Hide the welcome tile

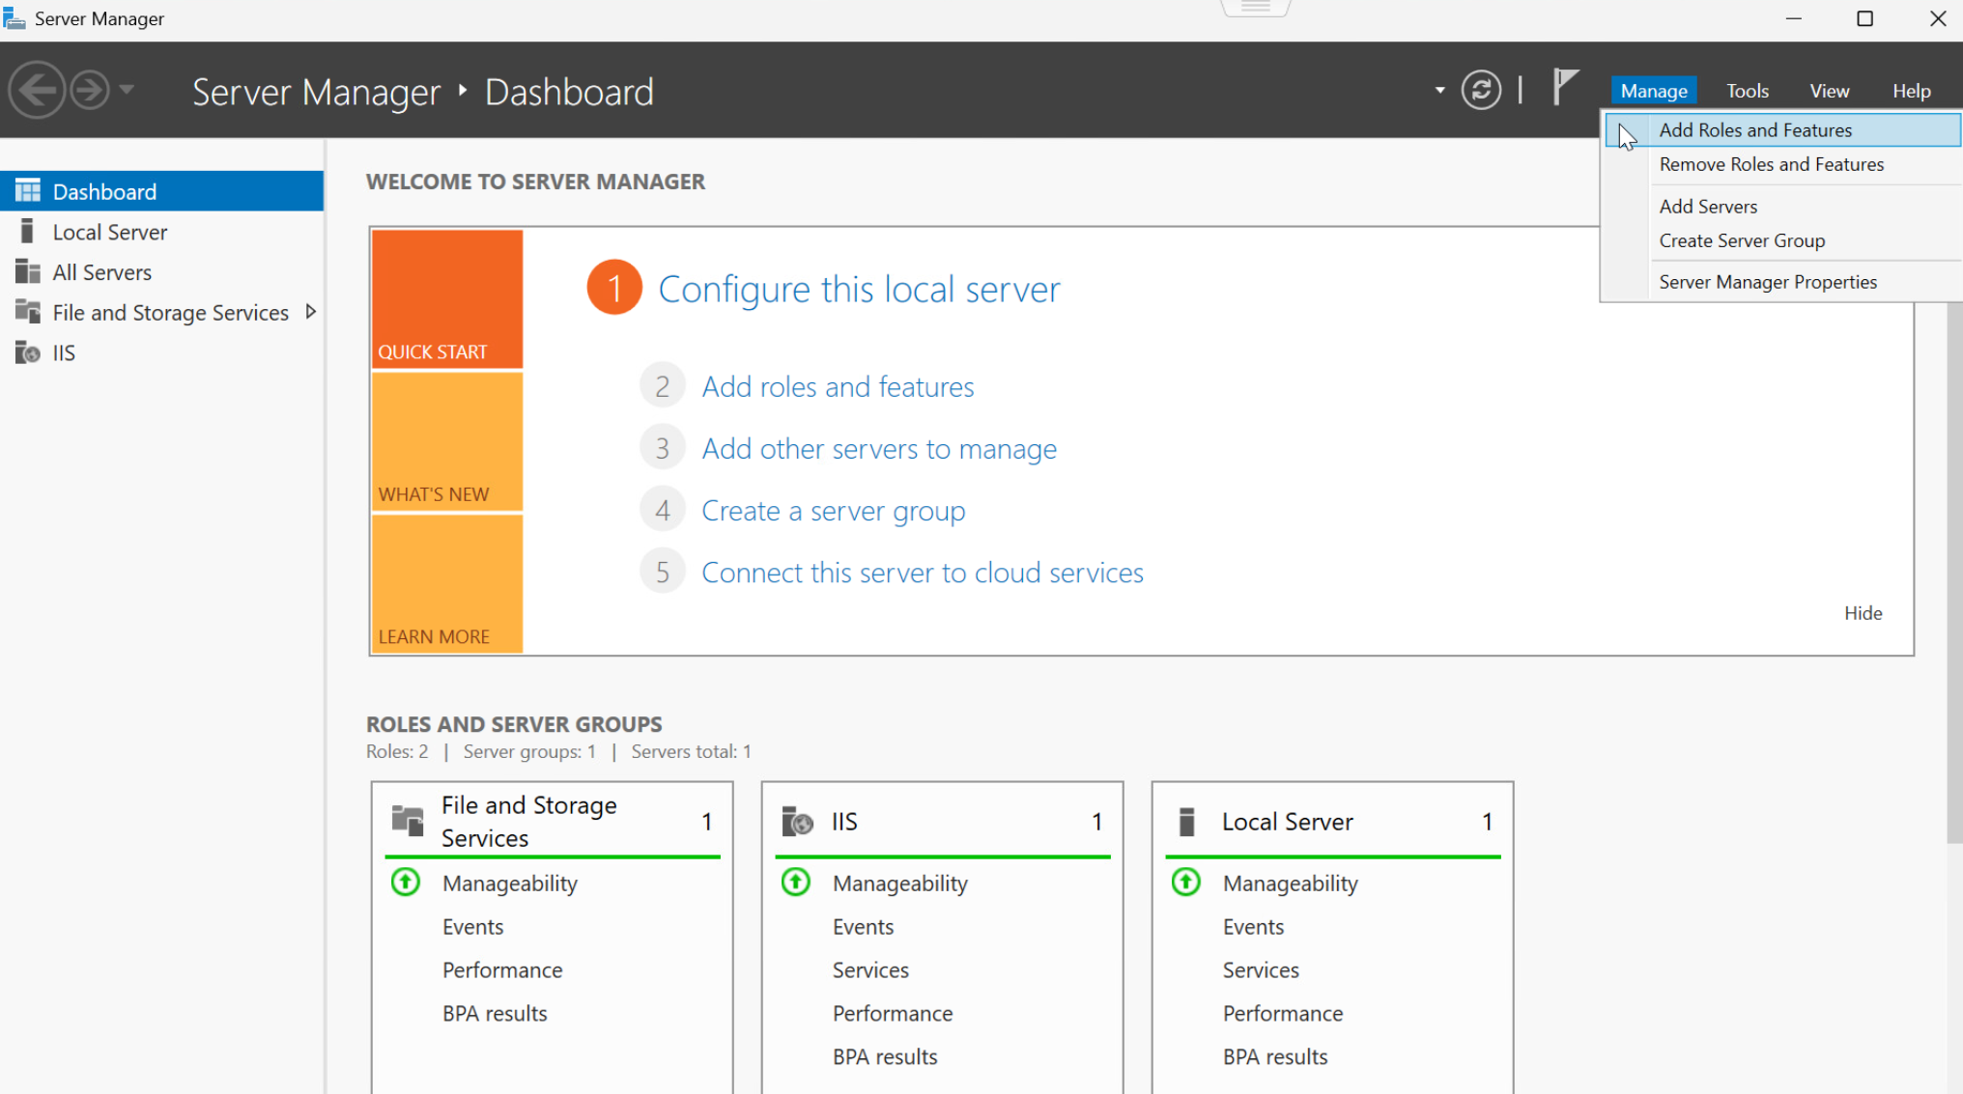coord(1862,613)
